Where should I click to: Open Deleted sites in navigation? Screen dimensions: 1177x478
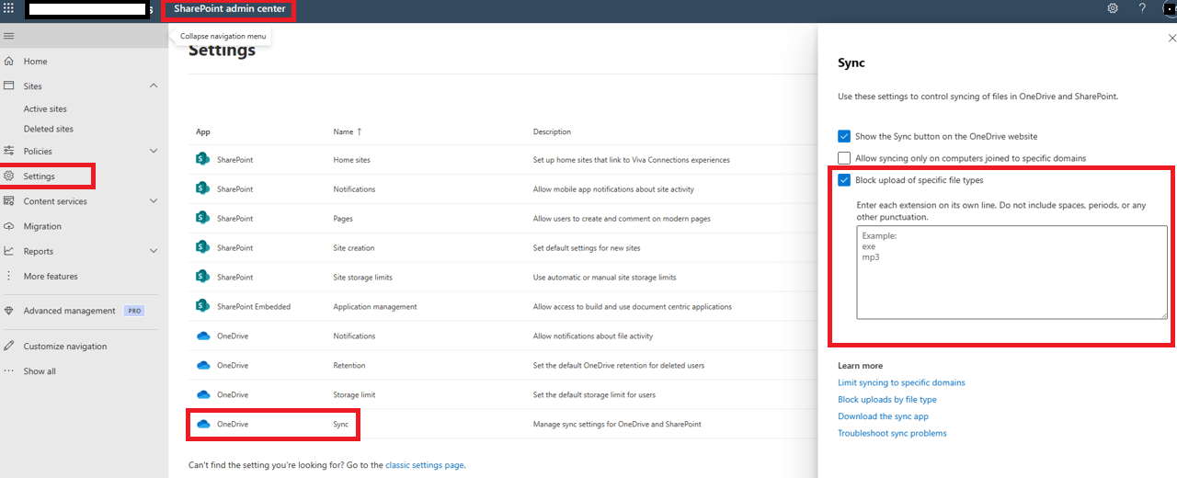coord(49,129)
